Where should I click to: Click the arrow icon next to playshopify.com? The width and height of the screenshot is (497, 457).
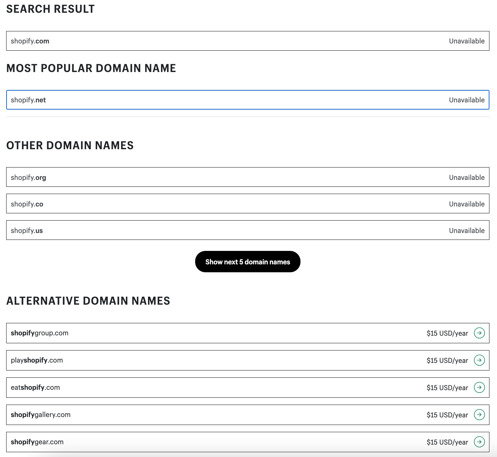pos(479,360)
